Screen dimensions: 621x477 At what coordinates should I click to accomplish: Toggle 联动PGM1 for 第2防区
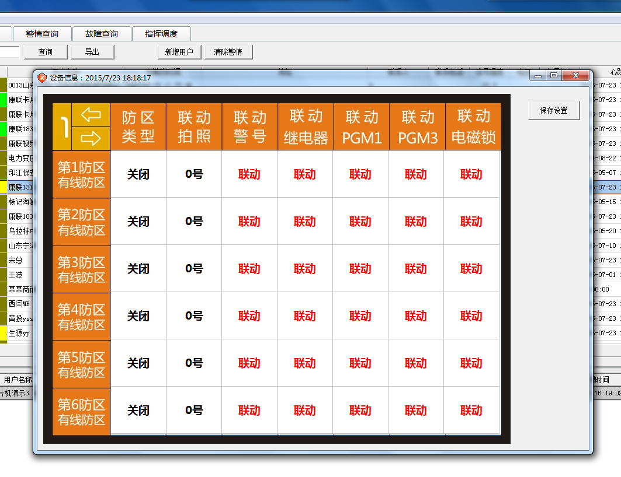pos(360,222)
